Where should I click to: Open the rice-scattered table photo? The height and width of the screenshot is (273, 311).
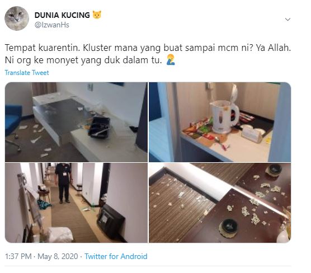220,203
